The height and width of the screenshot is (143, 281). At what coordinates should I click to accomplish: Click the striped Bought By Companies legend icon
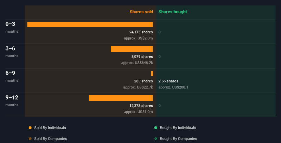pos(156,139)
